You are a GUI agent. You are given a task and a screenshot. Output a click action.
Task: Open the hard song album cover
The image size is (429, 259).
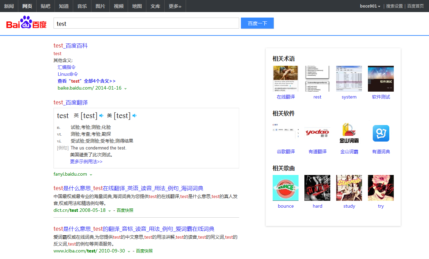317,188
